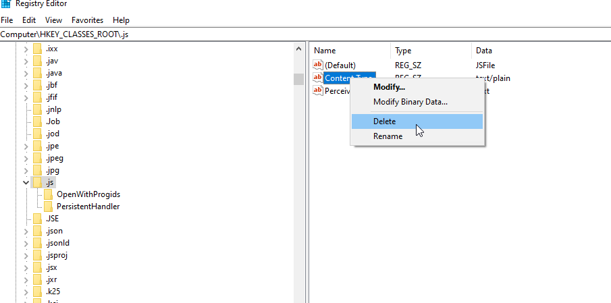Select the OpenWithProgids subkey folder icon
Viewport: 611px width, 303px height.
49,194
